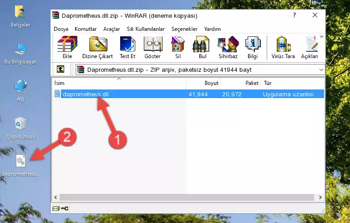Click Dizine Çıkart extract icon
The height and width of the screenshot is (223, 350).
click(97, 47)
